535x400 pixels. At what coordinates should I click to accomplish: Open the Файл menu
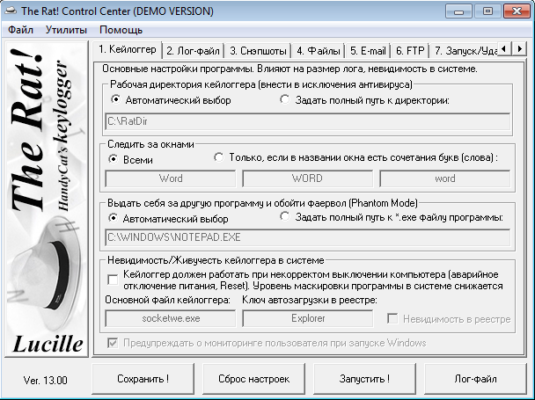[20, 30]
